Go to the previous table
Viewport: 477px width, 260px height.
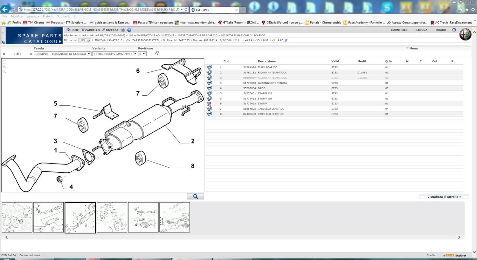pos(4,54)
